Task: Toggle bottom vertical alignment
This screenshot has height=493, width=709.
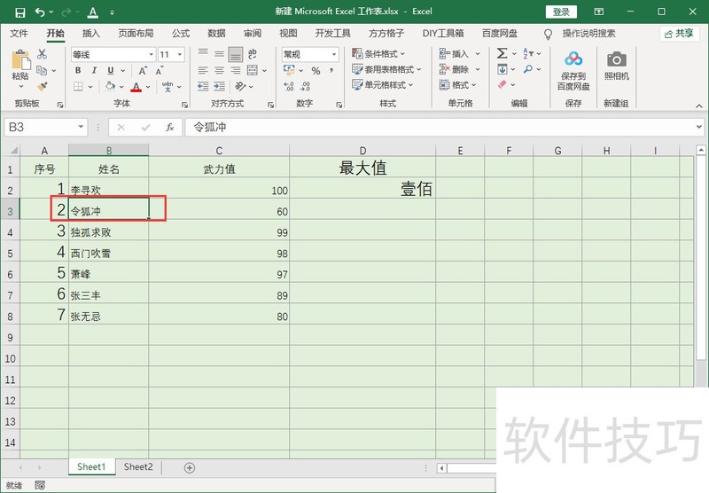Action: [236, 54]
